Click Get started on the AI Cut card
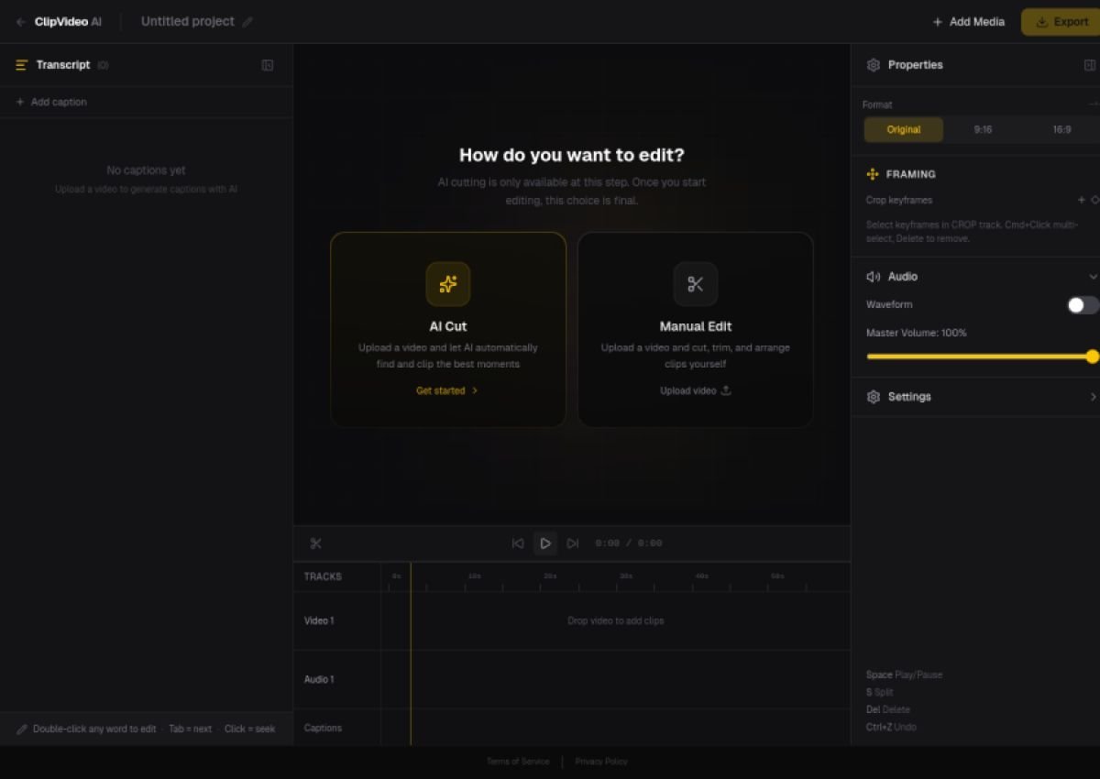Image resolution: width=1100 pixels, height=779 pixels. tap(447, 390)
